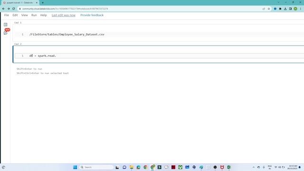Open the Windows notification bell
Screen dimensions: 304x171
tap(300, 167)
